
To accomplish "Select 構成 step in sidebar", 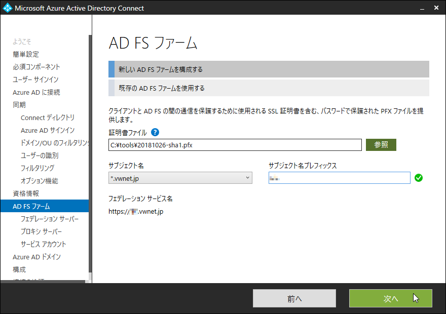I will click(19, 269).
